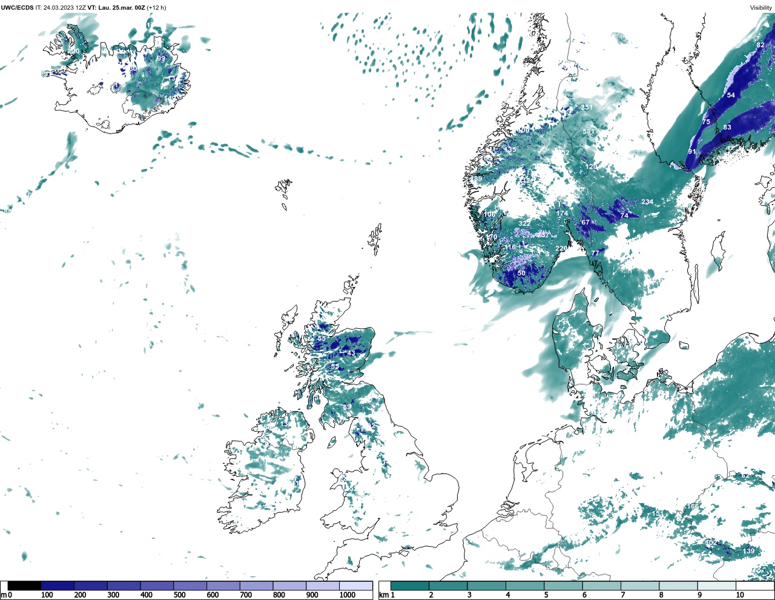Click the map value '234' over Sweden
The height and width of the screenshot is (600, 775).
647,202
